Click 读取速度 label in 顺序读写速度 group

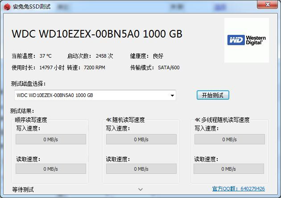(28, 159)
